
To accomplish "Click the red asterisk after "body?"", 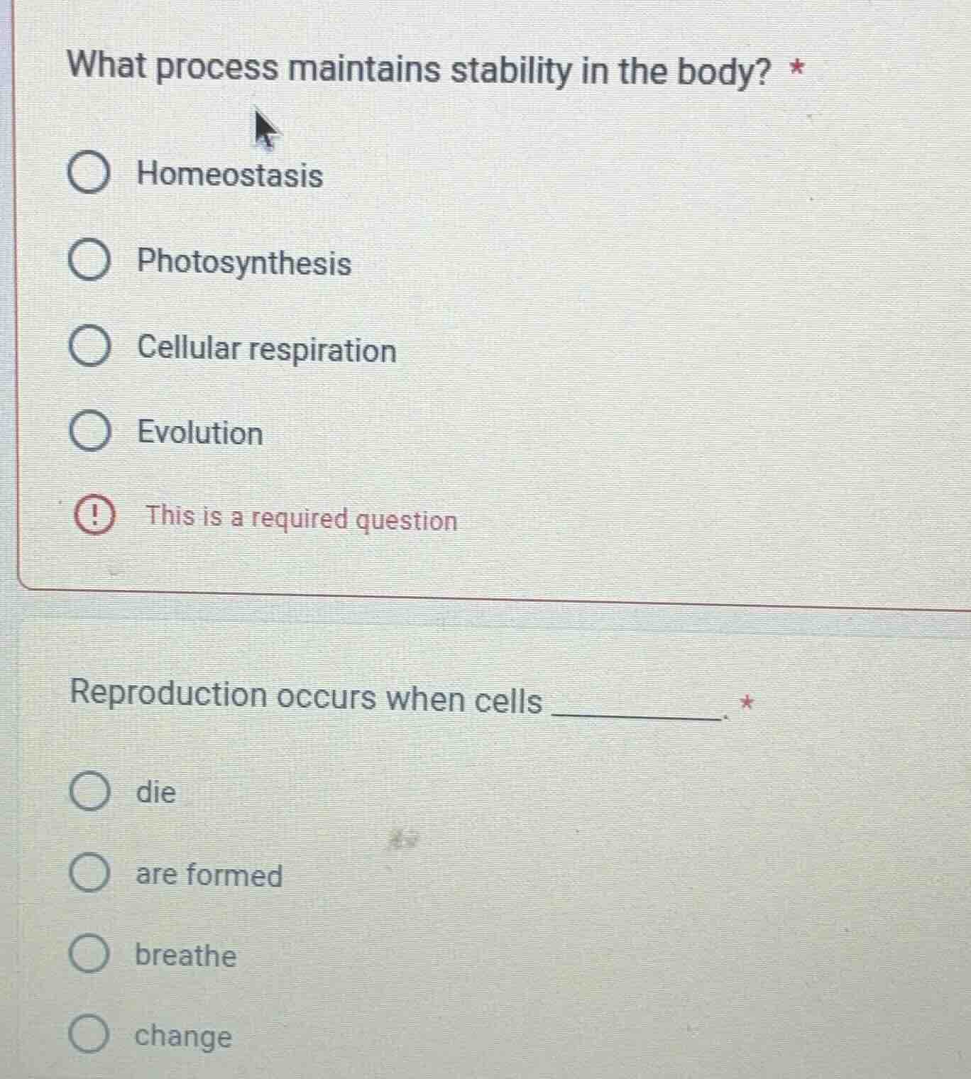I will pyautogui.click(x=798, y=69).
